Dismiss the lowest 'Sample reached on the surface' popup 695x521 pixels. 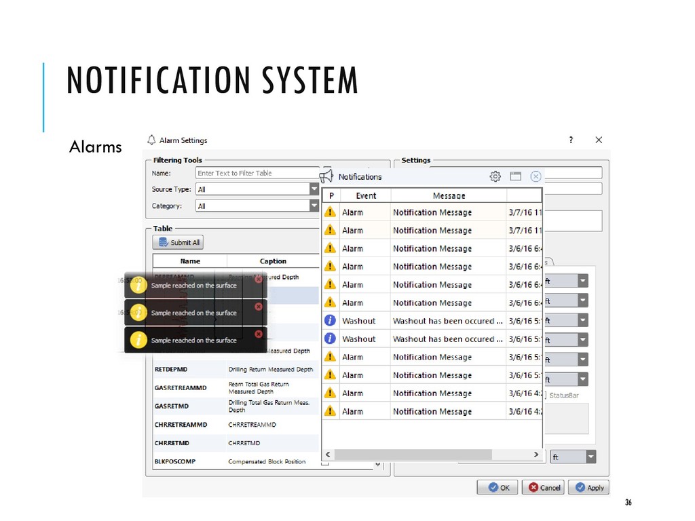[x=258, y=334]
